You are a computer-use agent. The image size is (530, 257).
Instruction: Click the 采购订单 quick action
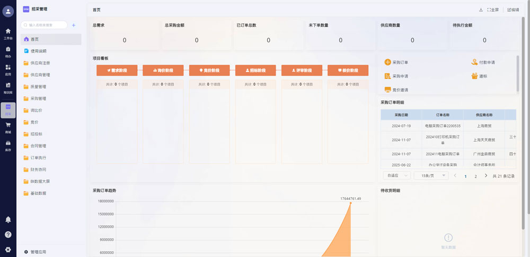[396, 62]
